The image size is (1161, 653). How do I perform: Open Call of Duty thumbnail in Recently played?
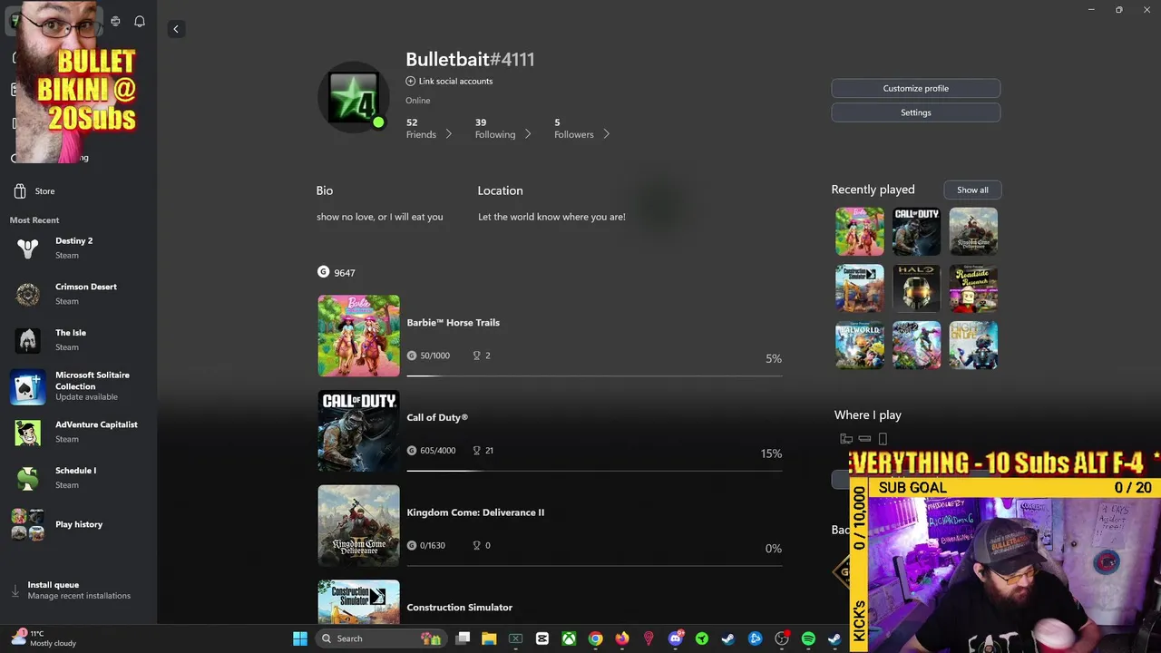coord(916,231)
